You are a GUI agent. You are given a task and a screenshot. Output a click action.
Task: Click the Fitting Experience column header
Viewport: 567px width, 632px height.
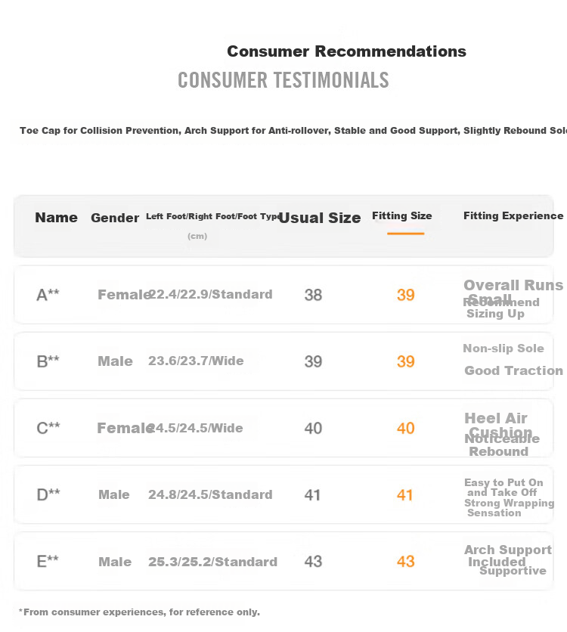513,216
